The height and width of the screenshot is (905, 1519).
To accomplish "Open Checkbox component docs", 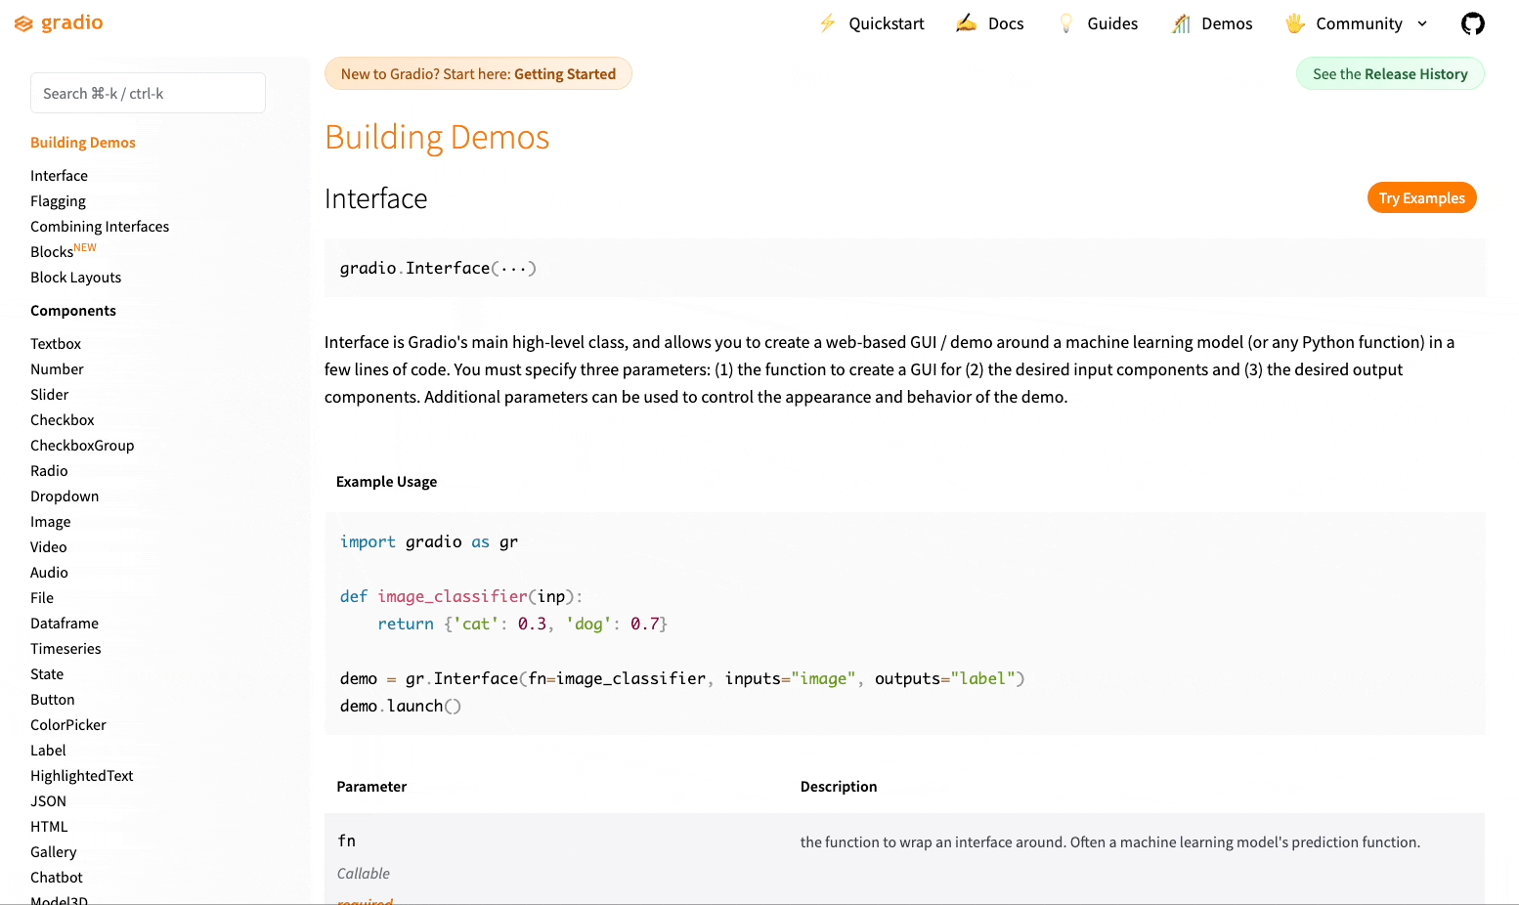I will tap(63, 420).
